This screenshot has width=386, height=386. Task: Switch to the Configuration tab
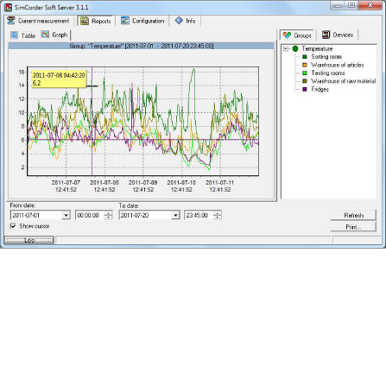coord(148,21)
